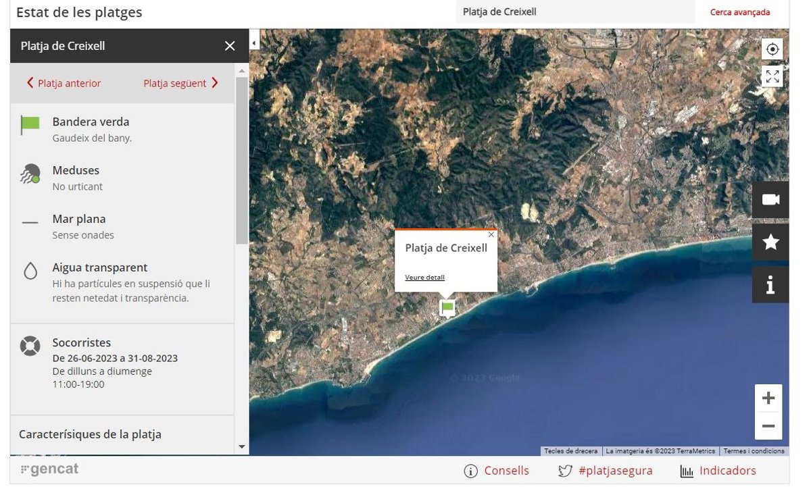Close the Platja de Creixell side panel
Screen dimensions: 811x493
tap(230, 46)
